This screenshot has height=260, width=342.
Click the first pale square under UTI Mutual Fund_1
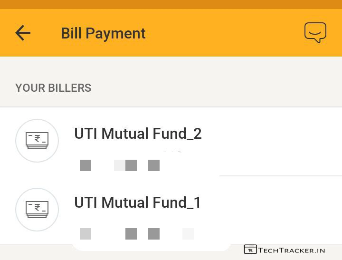[x=85, y=234]
